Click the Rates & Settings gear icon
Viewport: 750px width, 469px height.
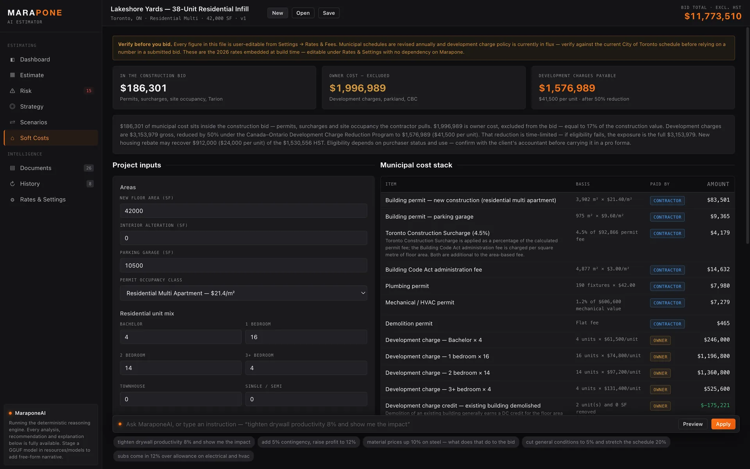[x=12, y=200]
